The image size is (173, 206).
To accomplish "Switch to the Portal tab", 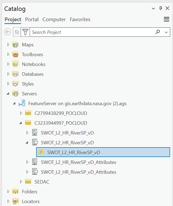I will [32, 19].
